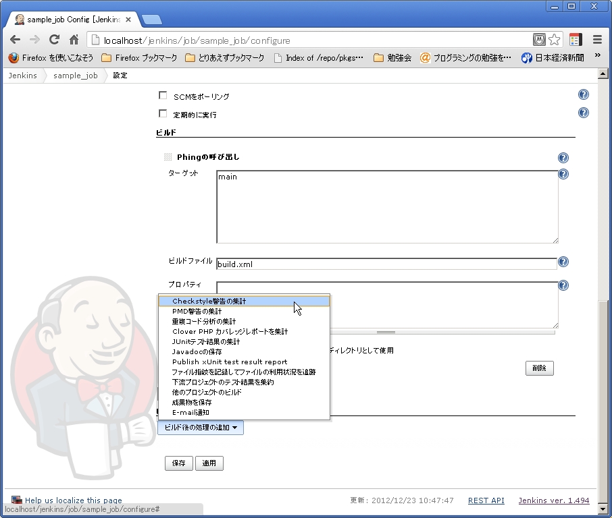Go to the Jenkins breadcrumb
This screenshot has height=518, width=612.
tap(23, 76)
